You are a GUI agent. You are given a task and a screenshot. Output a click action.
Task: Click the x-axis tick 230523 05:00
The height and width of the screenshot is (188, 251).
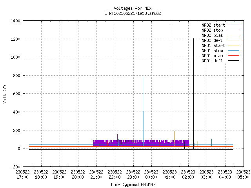coord(243,175)
